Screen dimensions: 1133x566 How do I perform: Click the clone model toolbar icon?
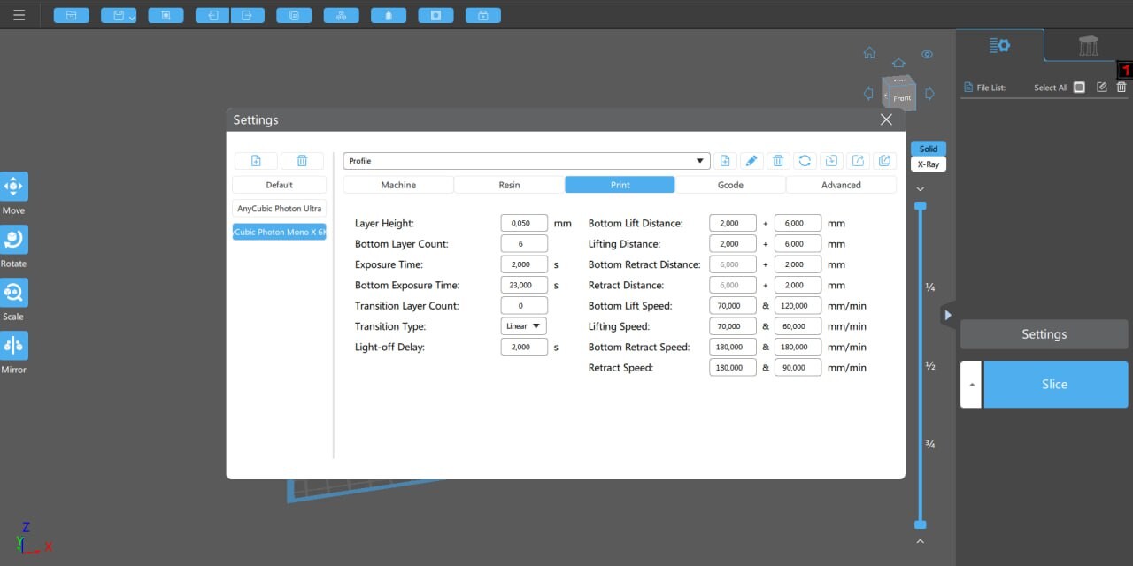(x=294, y=15)
